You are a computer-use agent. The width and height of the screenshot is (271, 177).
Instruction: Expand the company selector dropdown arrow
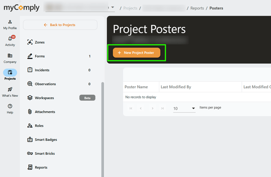112,7
